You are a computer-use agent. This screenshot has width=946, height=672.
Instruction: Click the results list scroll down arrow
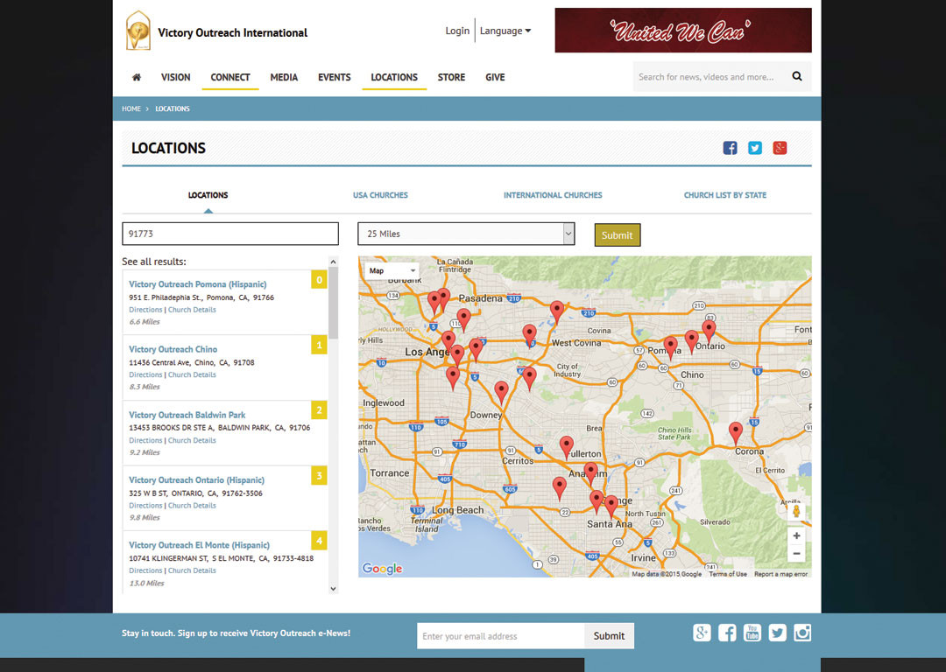[x=333, y=589]
